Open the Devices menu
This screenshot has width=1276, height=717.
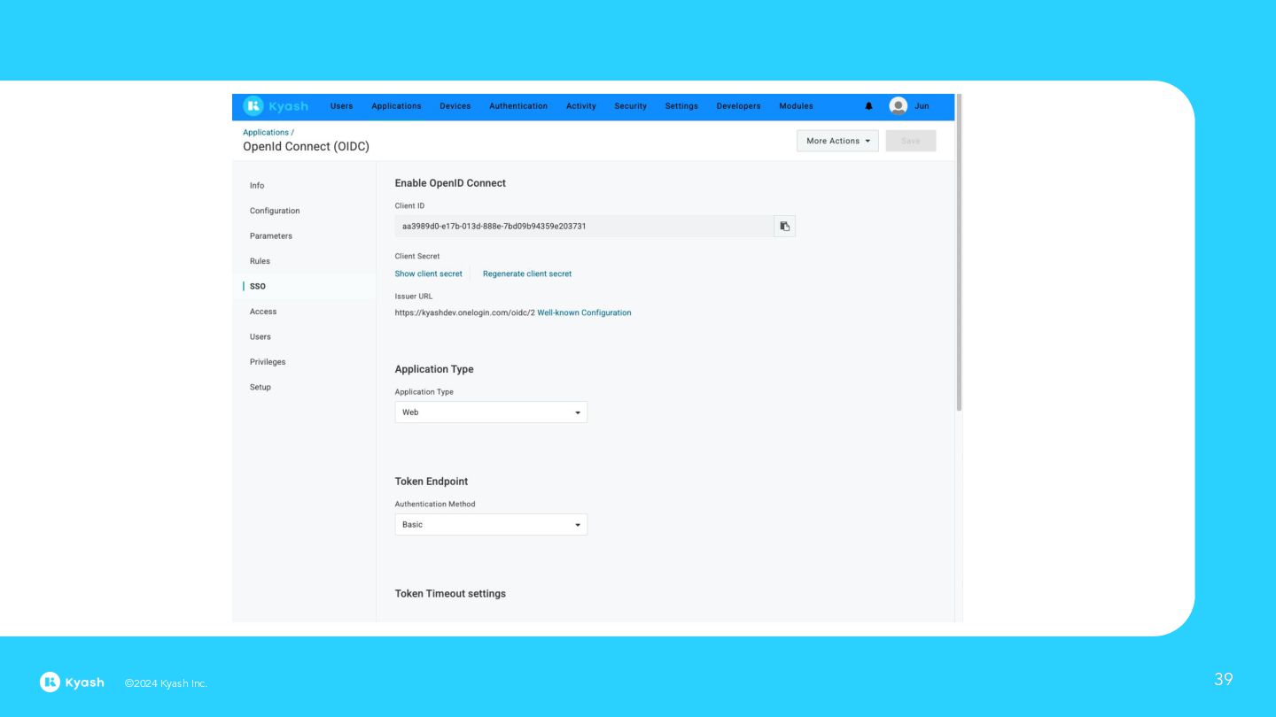[455, 106]
